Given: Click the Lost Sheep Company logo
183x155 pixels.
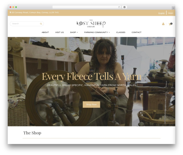Looking at the screenshot, I should click(91, 23).
